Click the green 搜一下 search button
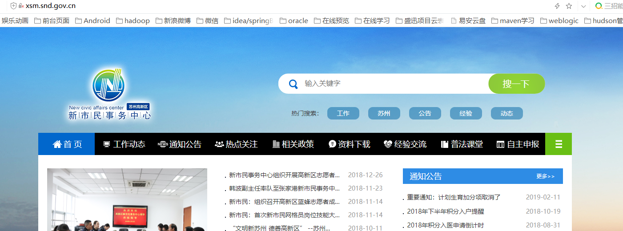Screen dimensions: 623x231 [516, 84]
